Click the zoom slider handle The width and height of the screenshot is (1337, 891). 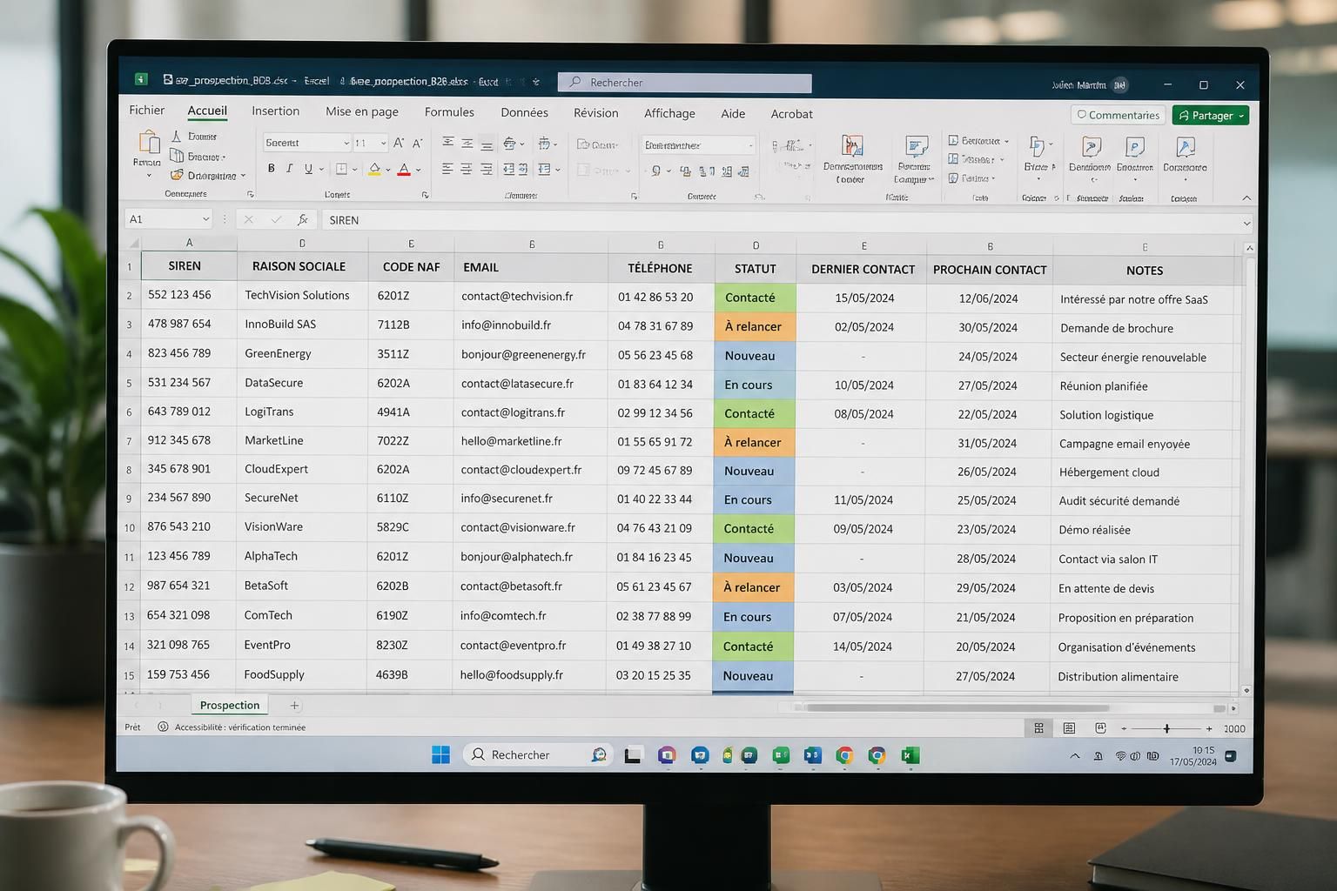click(1166, 728)
